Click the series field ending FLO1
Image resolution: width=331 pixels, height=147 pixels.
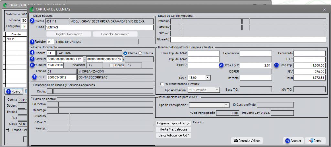coord(65,59)
